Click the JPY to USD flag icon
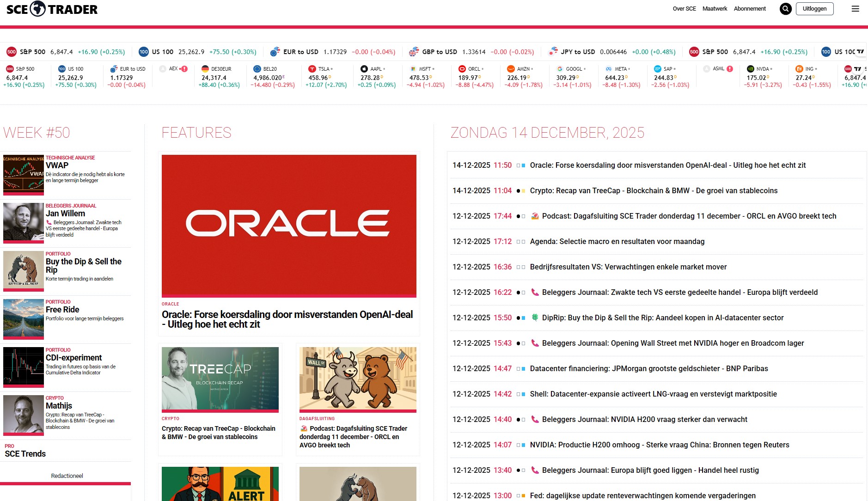This screenshot has height=501, width=868. [x=553, y=52]
